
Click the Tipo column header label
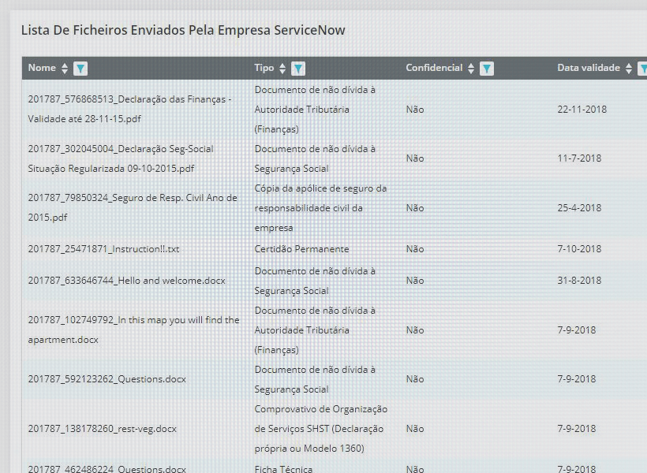click(x=264, y=68)
